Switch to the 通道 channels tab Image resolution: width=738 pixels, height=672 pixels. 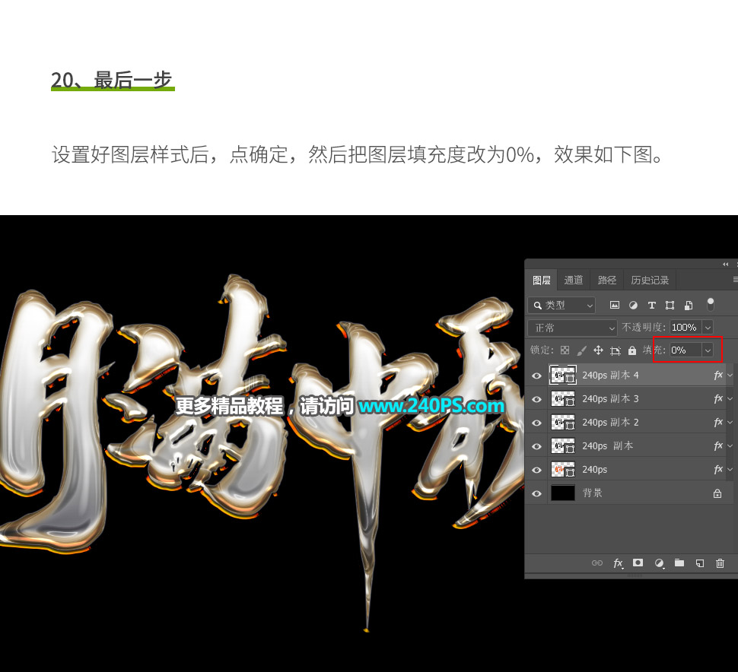[574, 279]
